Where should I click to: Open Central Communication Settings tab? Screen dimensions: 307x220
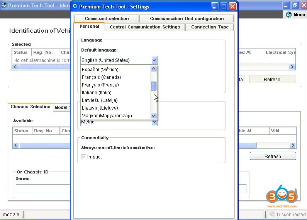click(x=145, y=27)
